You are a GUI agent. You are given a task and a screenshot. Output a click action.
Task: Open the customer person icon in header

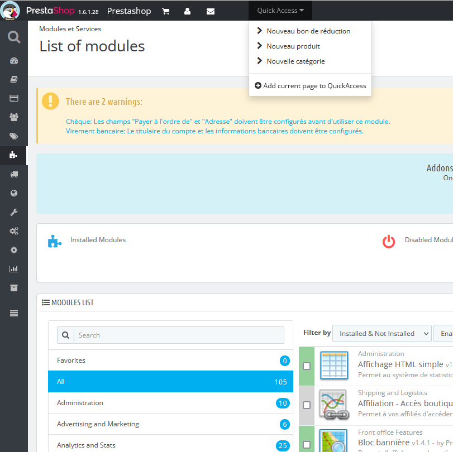187,11
